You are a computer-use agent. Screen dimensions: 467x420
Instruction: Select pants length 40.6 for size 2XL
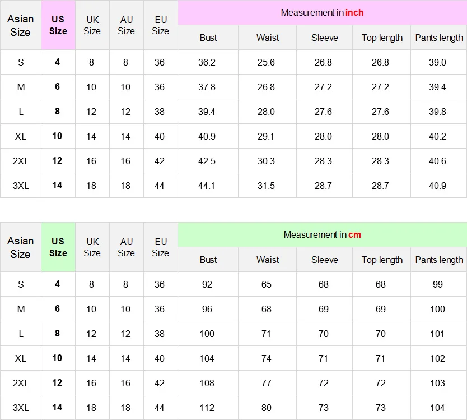pyautogui.click(x=437, y=161)
